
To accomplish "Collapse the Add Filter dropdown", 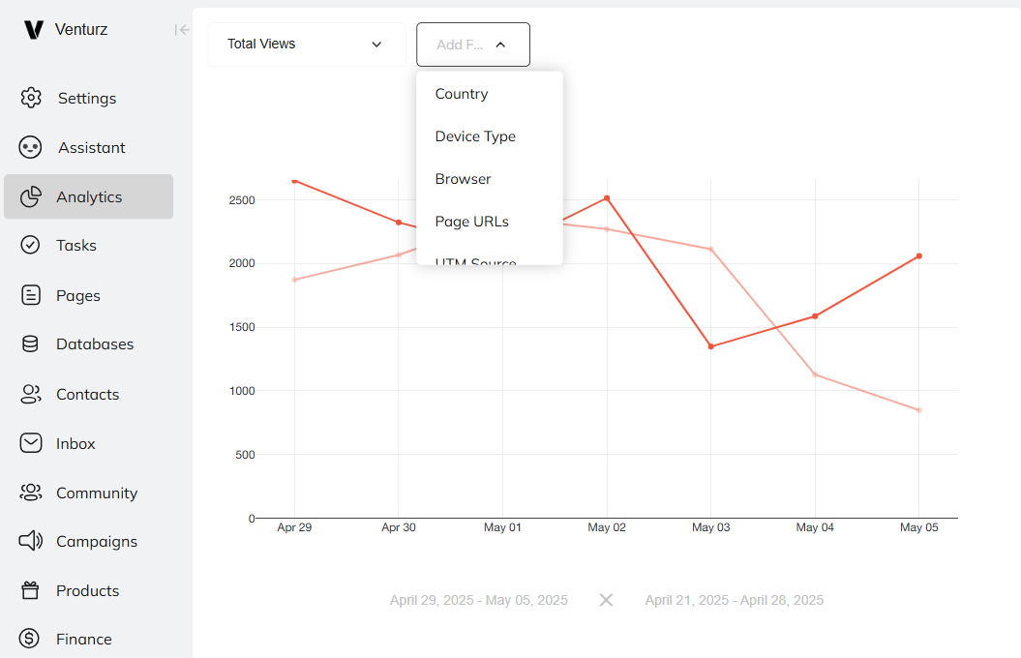I will coord(473,45).
